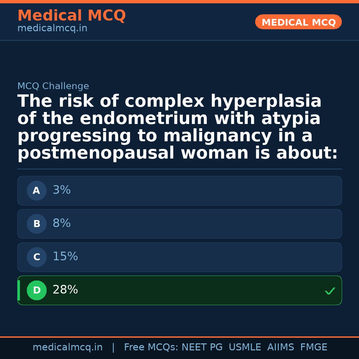
Task: Click the circular letter A badge
Action: (x=37, y=191)
